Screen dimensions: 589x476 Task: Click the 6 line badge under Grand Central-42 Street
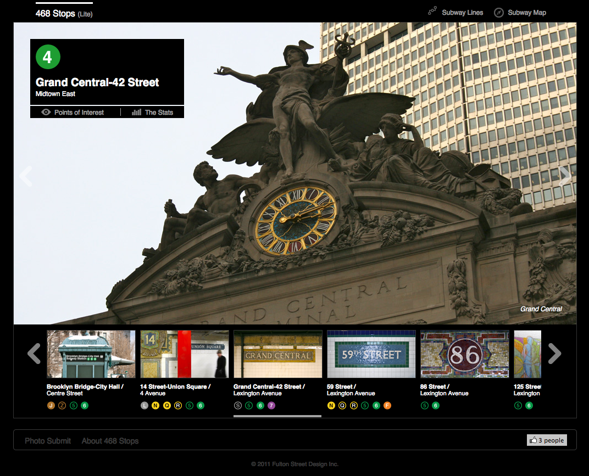260,405
